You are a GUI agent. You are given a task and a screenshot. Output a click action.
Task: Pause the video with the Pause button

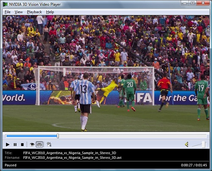(15, 145)
